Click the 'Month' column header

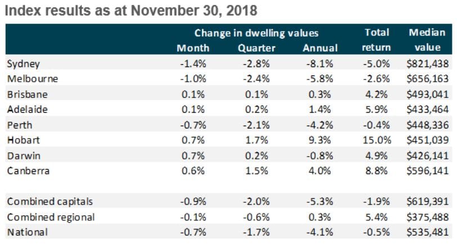pos(193,48)
